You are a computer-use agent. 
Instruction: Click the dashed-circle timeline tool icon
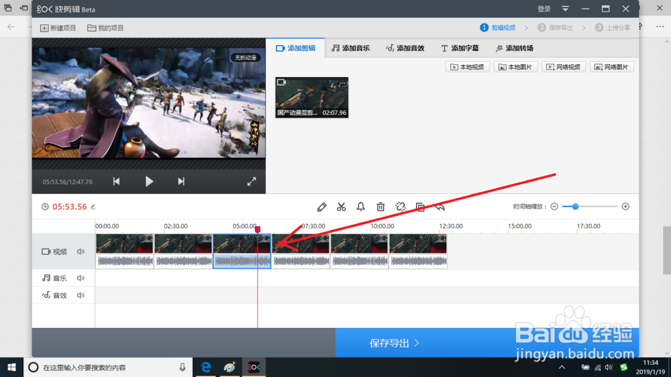401,207
